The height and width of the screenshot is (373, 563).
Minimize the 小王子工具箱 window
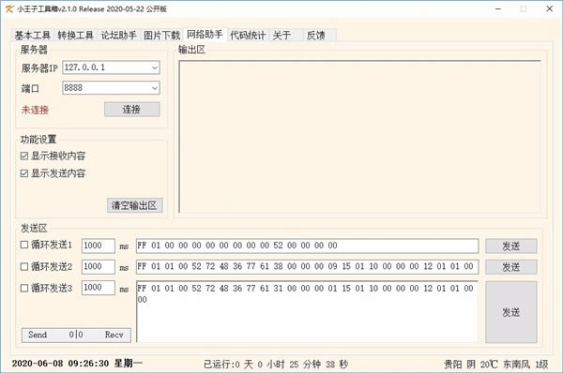pyautogui.click(x=498, y=9)
